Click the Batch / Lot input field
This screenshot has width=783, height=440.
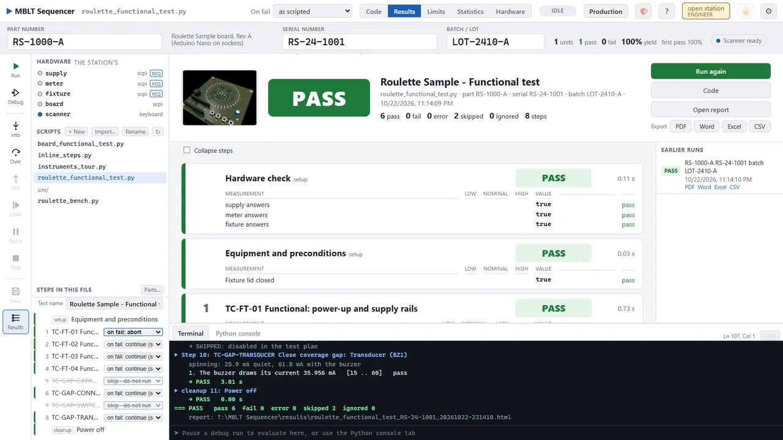[x=495, y=42]
